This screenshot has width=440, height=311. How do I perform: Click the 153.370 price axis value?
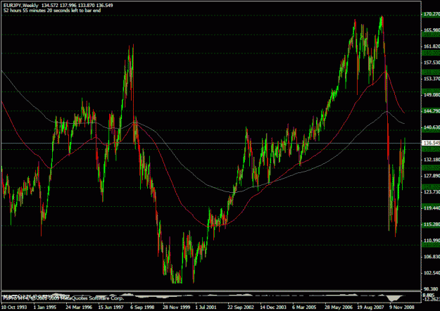pyautogui.click(x=432, y=79)
